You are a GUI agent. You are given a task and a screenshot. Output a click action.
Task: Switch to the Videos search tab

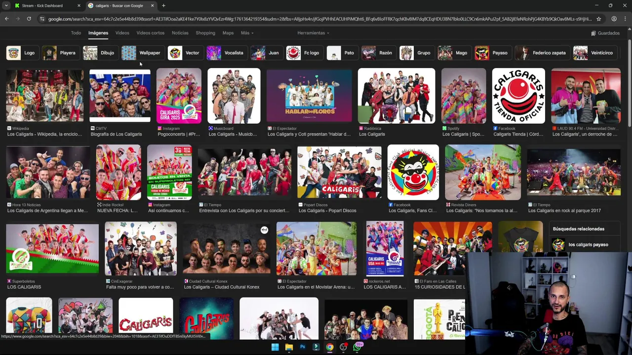click(122, 33)
